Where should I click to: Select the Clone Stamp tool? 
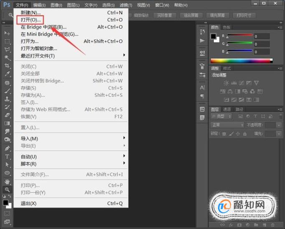click(7, 99)
